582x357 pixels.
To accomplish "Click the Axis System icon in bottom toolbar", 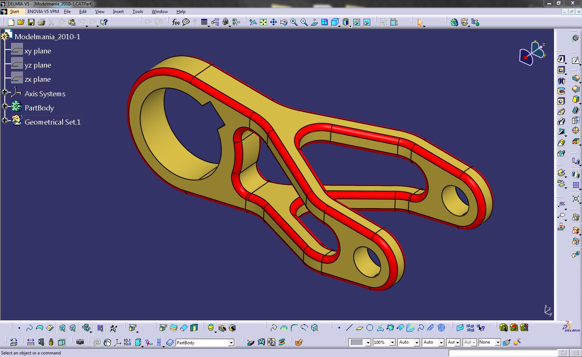I will (x=117, y=342).
